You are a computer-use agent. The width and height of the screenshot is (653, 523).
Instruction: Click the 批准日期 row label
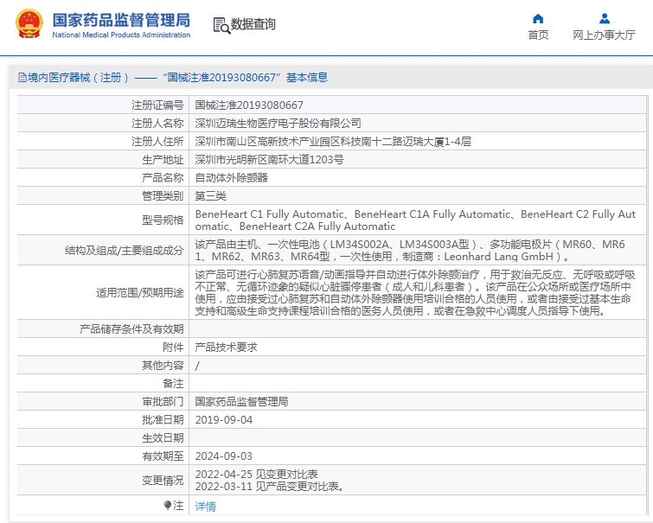click(x=163, y=420)
